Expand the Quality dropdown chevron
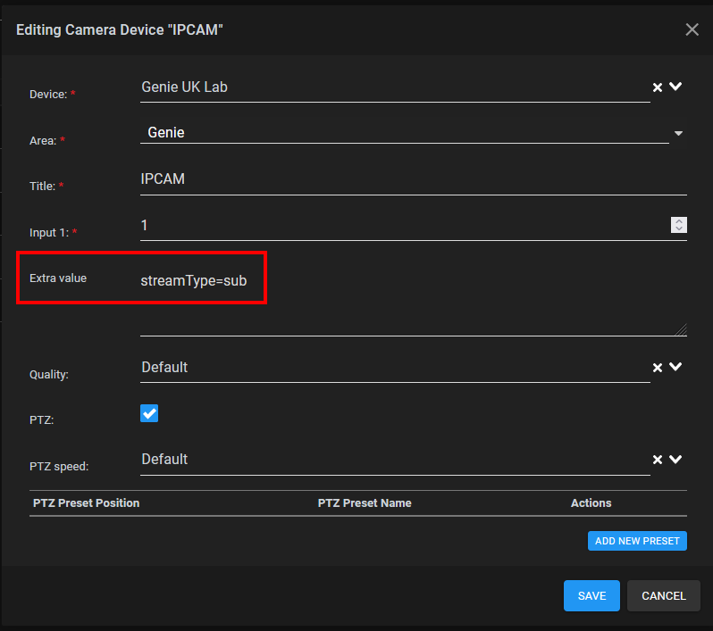This screenshot has height=631, width=713. (675, 367)
